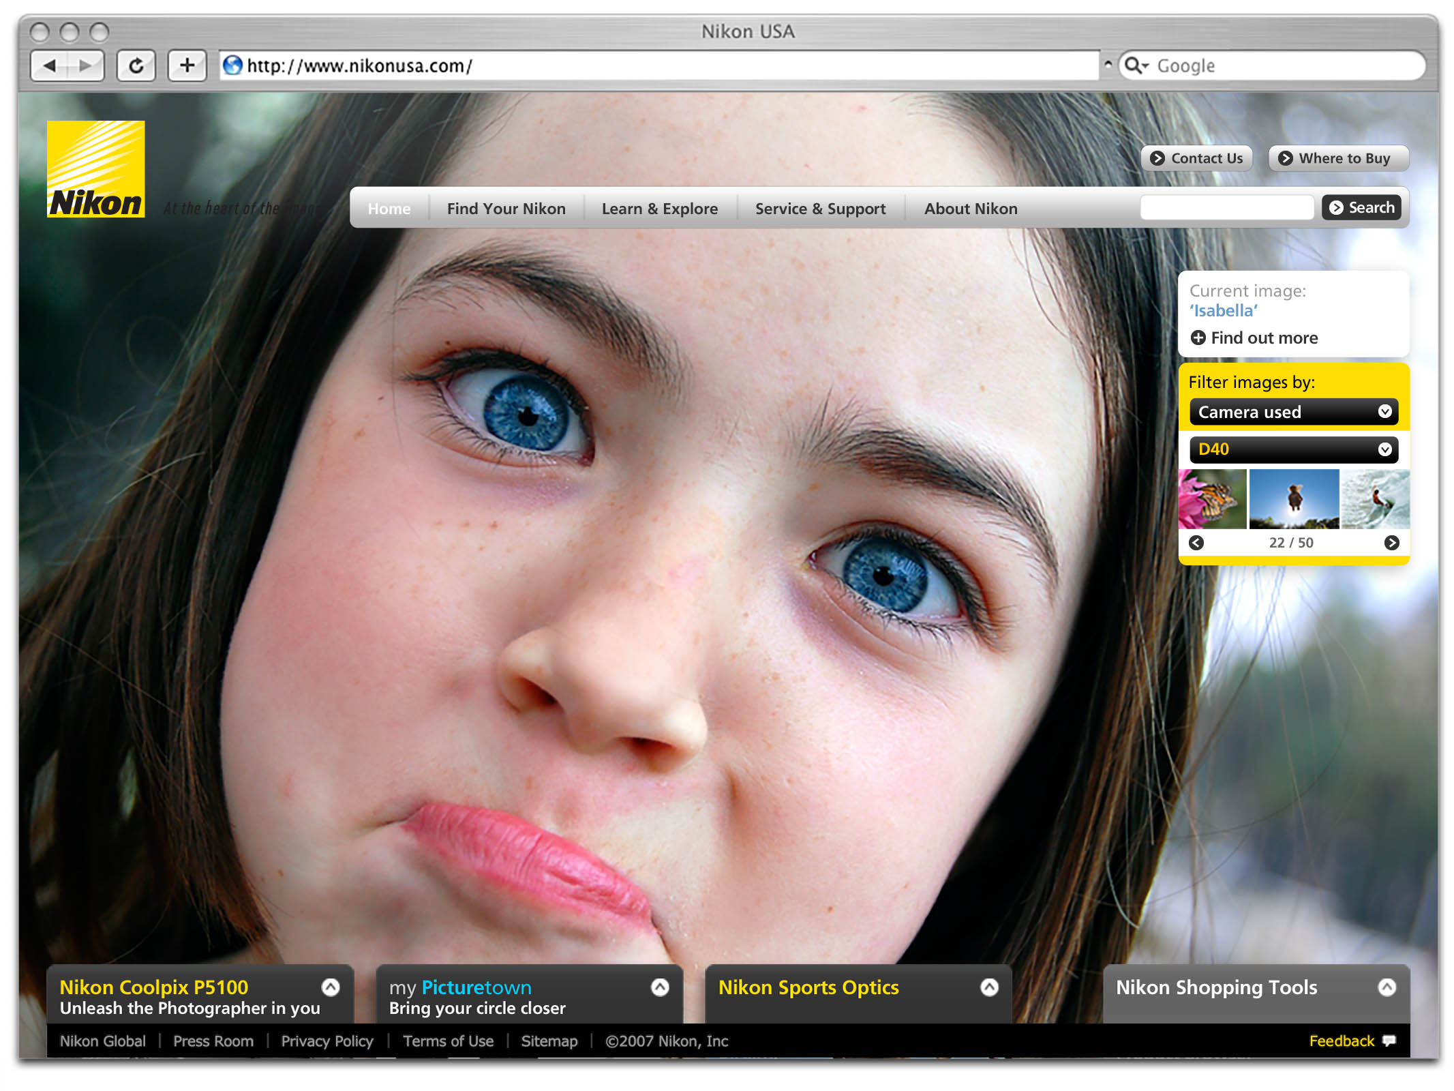The image size is (1454, 1091).
Task: Click the Find out more link
Action: [x=1263, y=338]
